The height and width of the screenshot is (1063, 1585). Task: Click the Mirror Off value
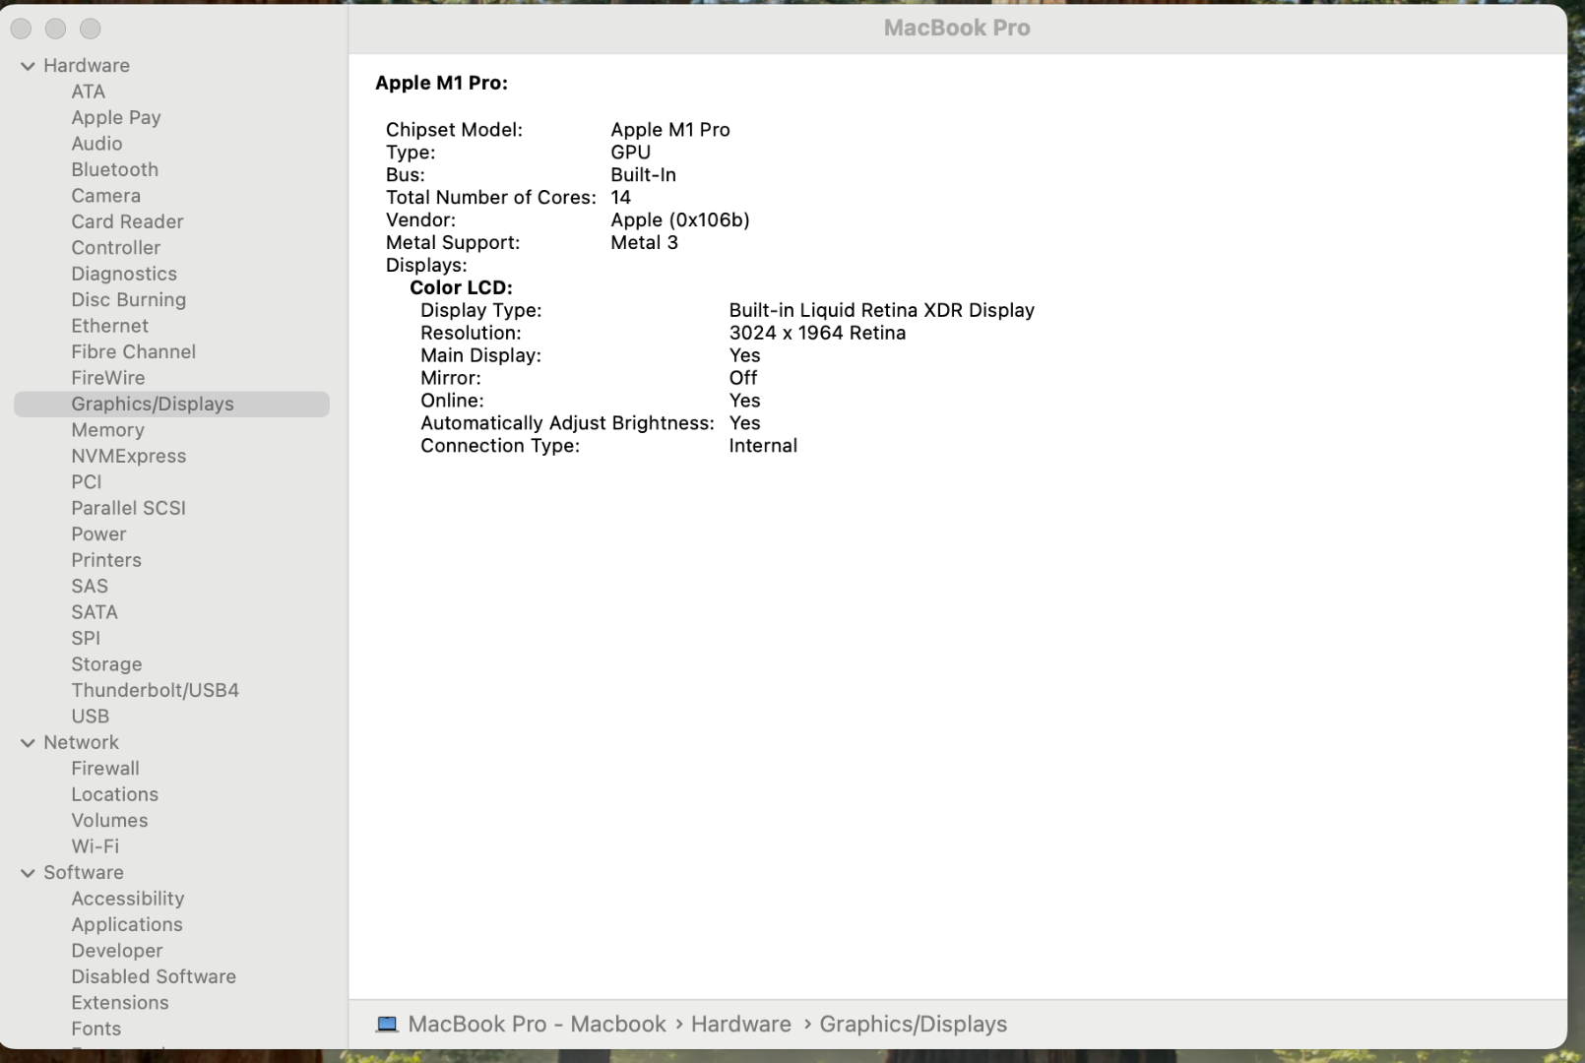click(x=742, y=378)
